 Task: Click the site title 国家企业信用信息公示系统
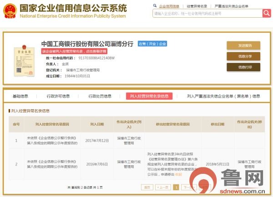pyautogui.click(x=73, y=8)
